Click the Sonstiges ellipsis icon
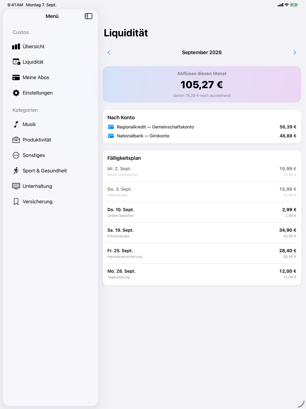306x409 pixels. coord(16,155)
